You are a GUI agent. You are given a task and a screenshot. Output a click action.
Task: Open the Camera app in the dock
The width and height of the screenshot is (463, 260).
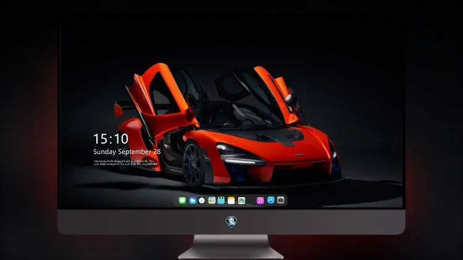click(281, 200)
